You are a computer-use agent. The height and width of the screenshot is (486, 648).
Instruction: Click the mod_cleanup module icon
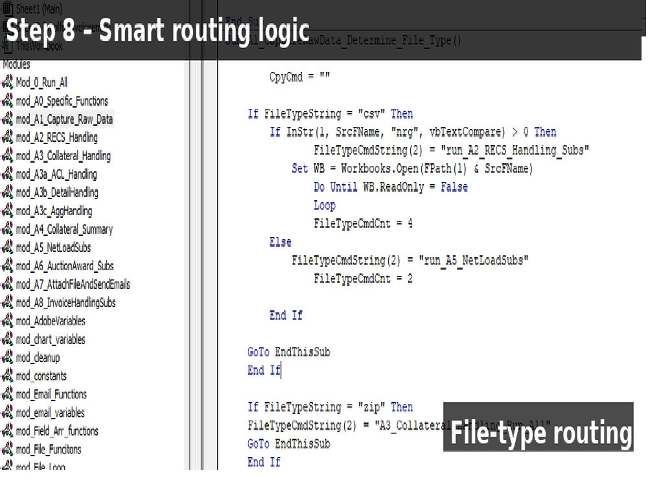[7, 358]
